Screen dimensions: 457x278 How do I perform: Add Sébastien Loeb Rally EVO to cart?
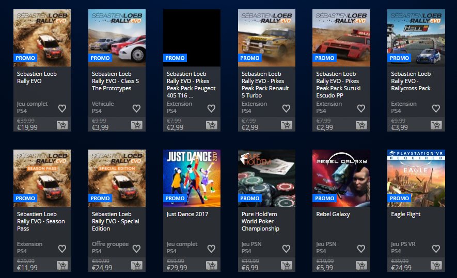click(x=62, y=125)
